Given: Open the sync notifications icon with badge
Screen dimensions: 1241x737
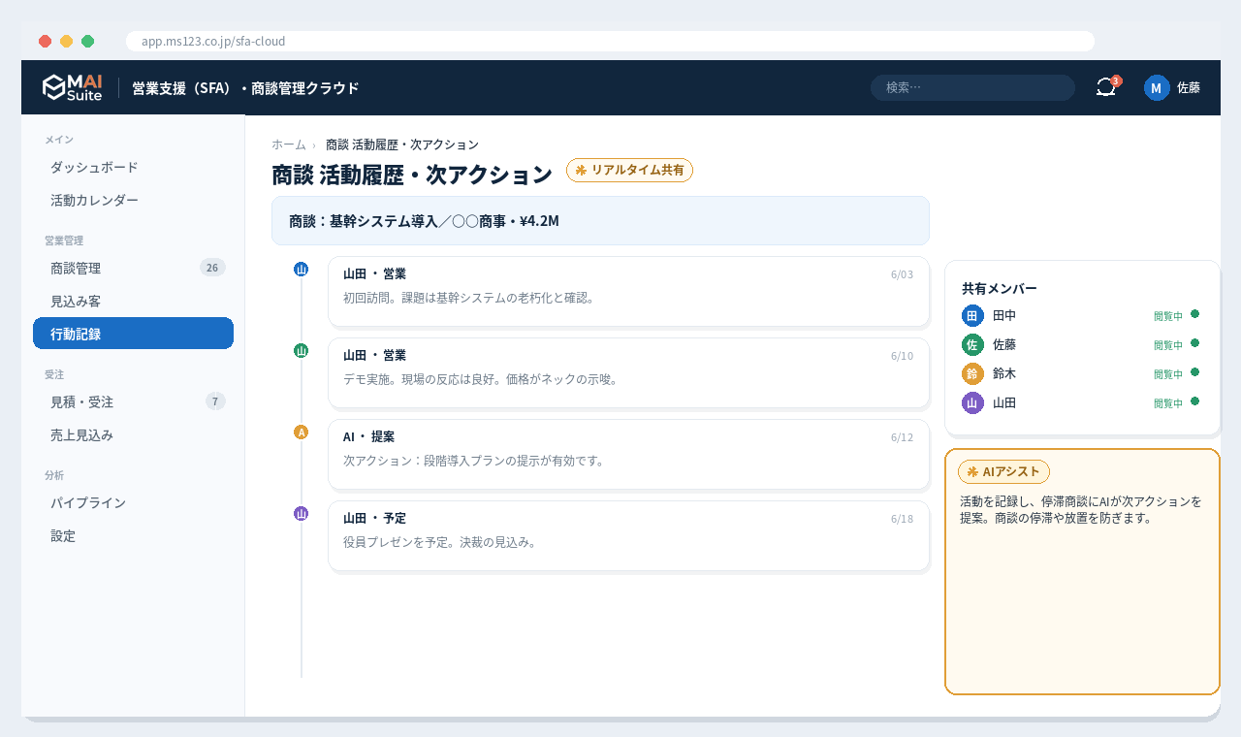Looking at the screenshot, I should click(x=1107, y=87).
